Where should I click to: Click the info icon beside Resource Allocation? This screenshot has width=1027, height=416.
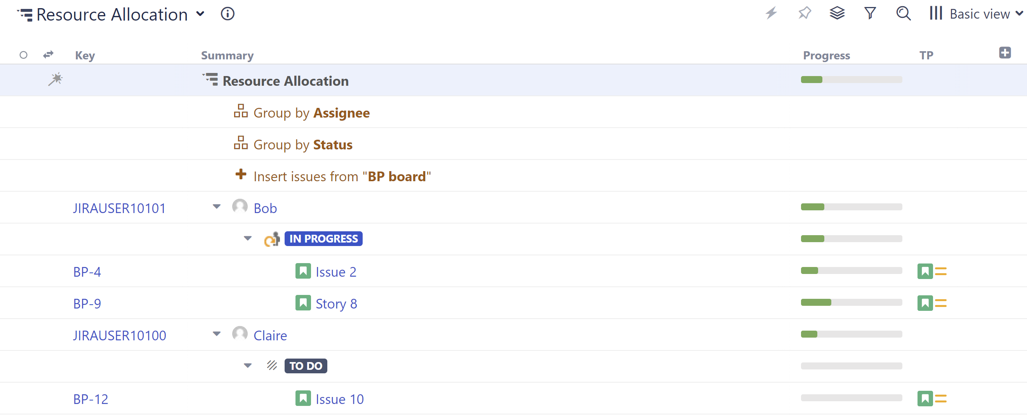(x=227, y=14)
